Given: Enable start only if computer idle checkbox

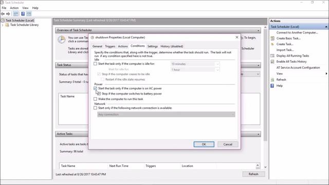Looking at the screenshot, I should 95,64.
